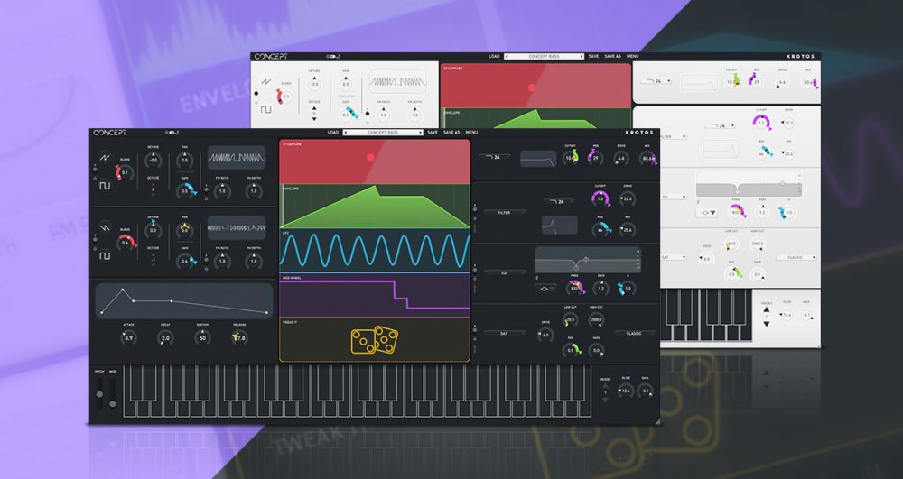903x479 pixels.
Task: Select square waveform icon on oscillator two
Action: click(105, 254)
